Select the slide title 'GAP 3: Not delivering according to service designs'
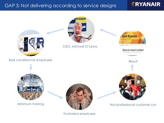Screen dimensions: 164x123 tap(60, 6)
